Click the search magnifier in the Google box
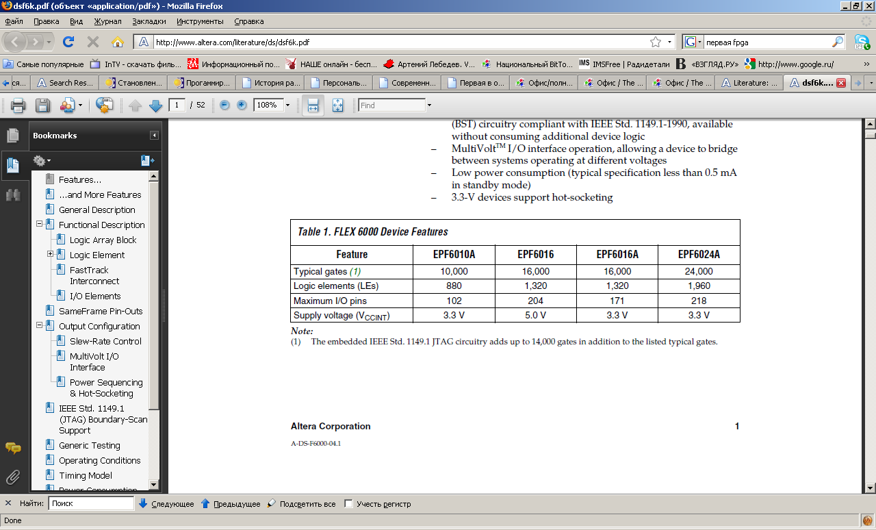The width and height of the screenshot is (876, 530). 838,42
